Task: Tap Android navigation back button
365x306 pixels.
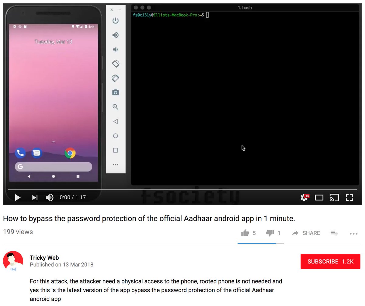Action: pos(29,176)
